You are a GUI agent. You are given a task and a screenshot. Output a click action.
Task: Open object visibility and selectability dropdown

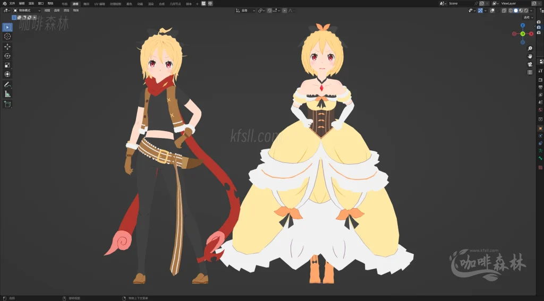pos(472,11)
